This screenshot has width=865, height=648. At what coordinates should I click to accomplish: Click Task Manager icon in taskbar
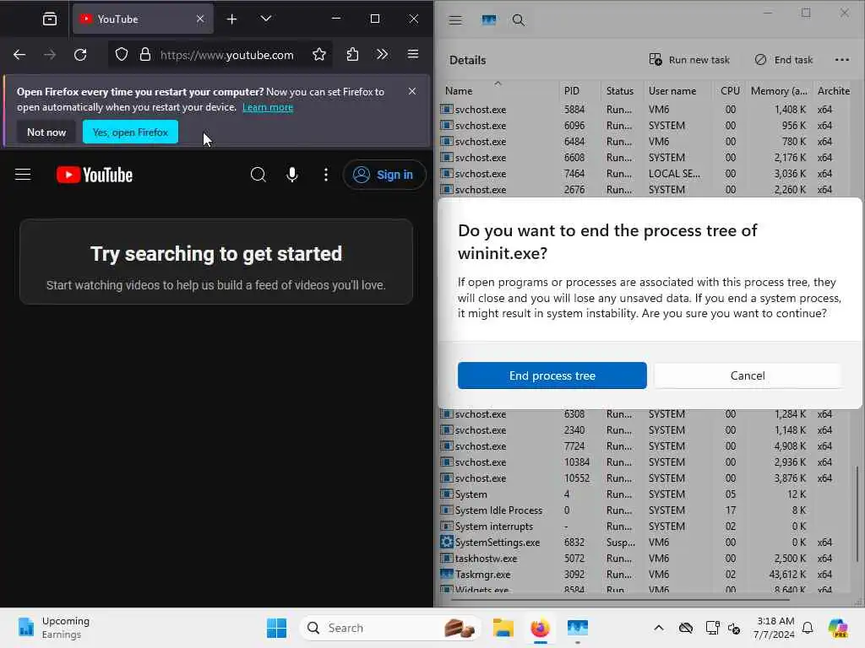point(577,628)
